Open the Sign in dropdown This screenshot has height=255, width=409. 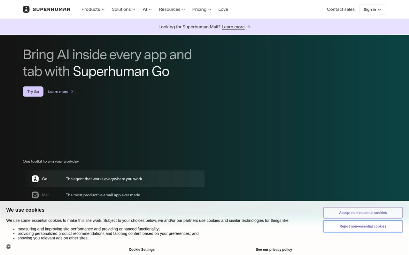pos(373,9)
